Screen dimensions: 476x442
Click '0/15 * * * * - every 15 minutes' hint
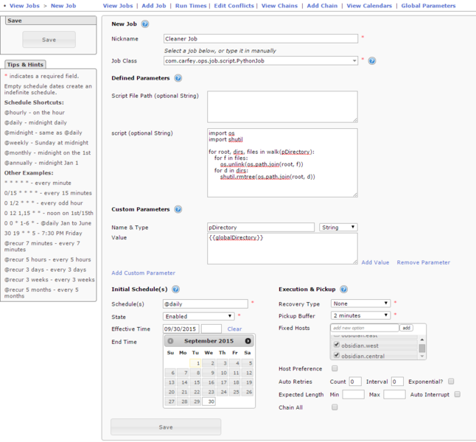pos(48,193)
